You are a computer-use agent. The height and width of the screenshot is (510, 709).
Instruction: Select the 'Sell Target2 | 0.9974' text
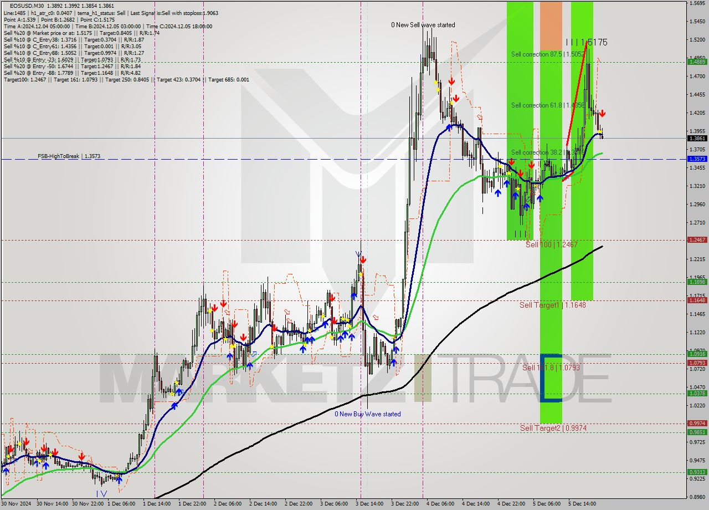pyautogui.click(x=552, y=428)
